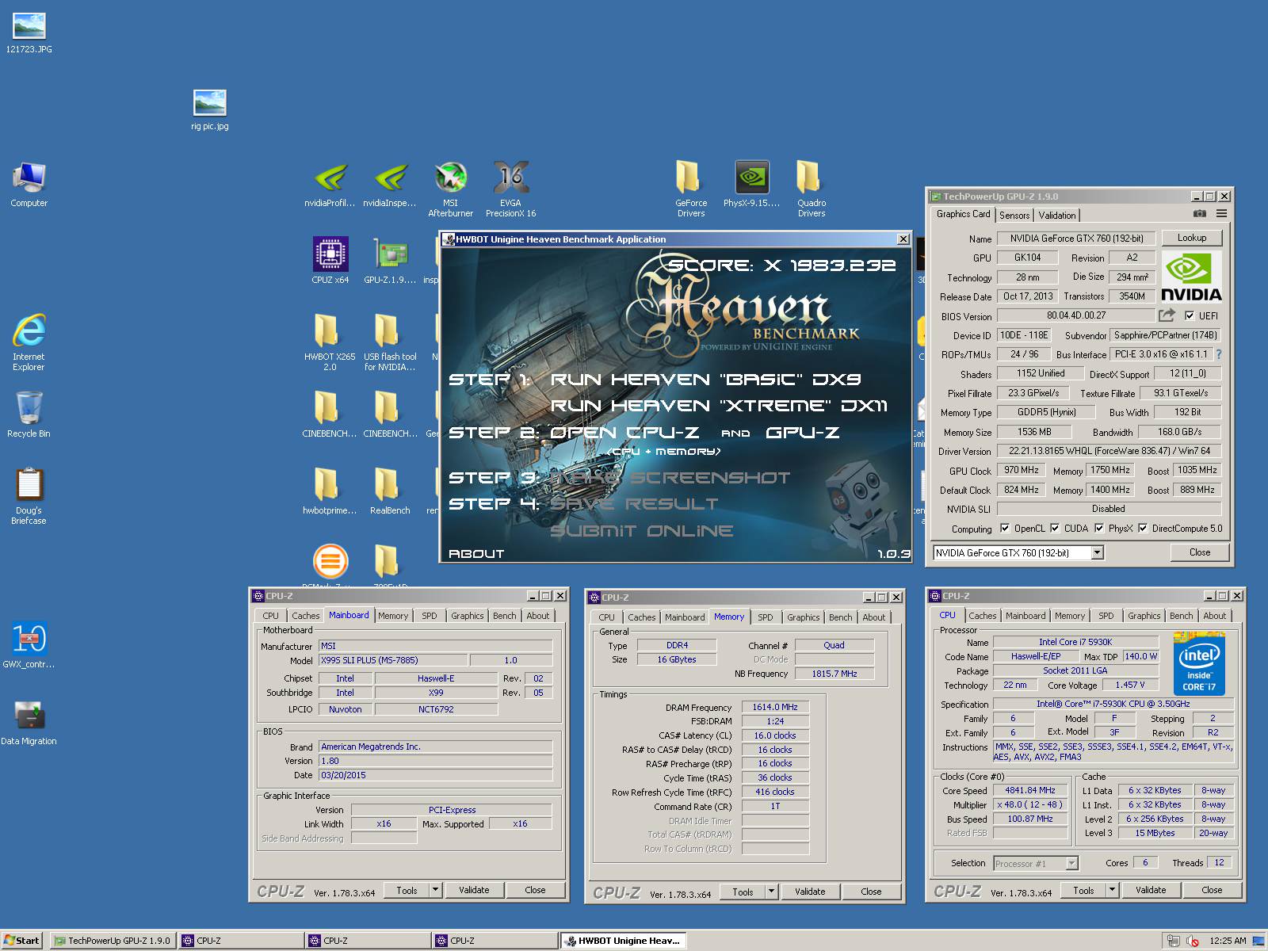Screen dimensions: 1268x951
Task: Click the orange round app icon on desktop
Action: pos(330,561)
